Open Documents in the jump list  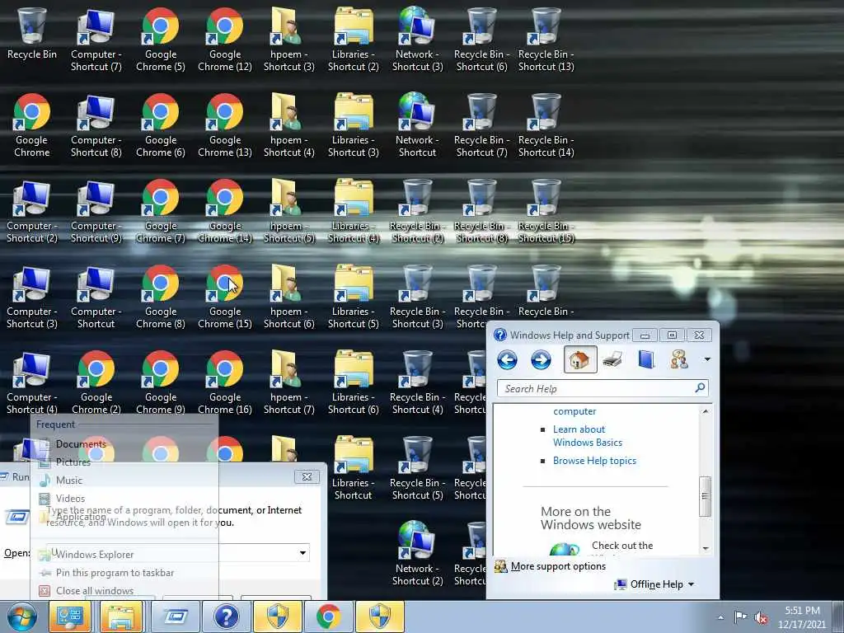pyautogui.click(x=81, y=444)
